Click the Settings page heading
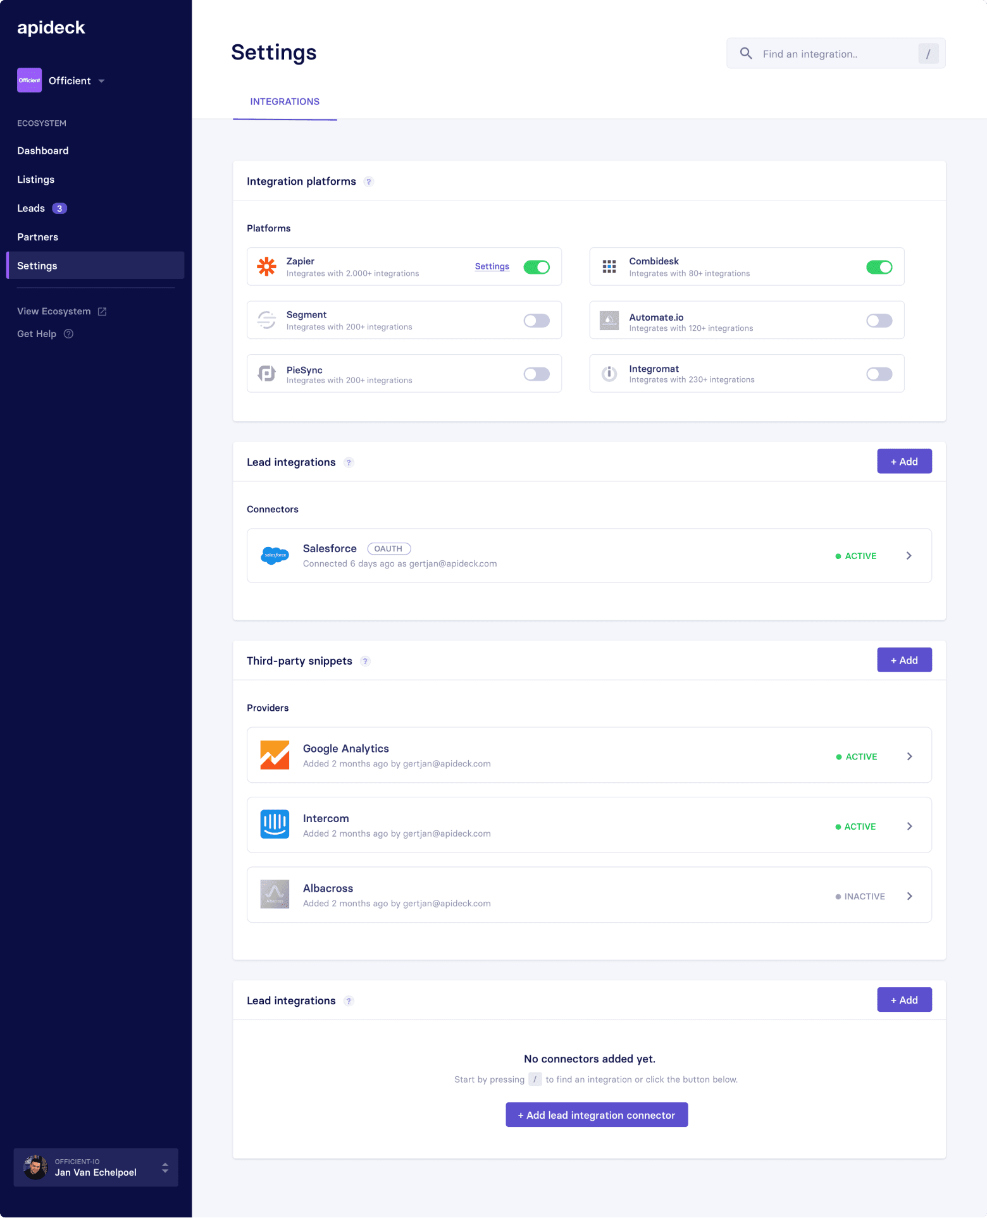Image resolution: width=987 pixels, height=1218 pixels. (274, 52)
